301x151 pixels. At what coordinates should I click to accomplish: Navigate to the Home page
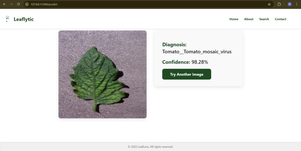[x=234, y=19]
